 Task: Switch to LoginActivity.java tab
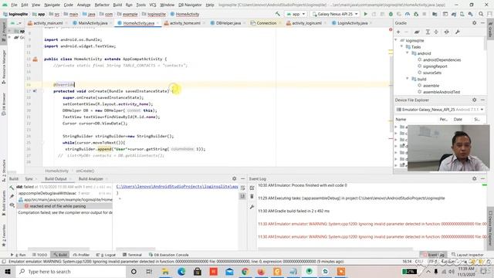tap(352, 23)
